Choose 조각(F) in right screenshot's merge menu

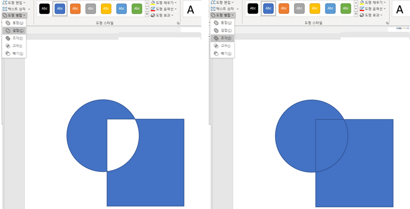[x=222, y=38]
